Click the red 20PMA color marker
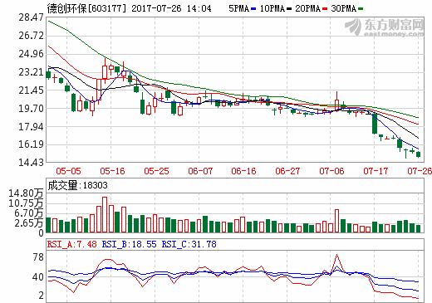This screenshot has width=432, height=303. click(x=325, y=9)
